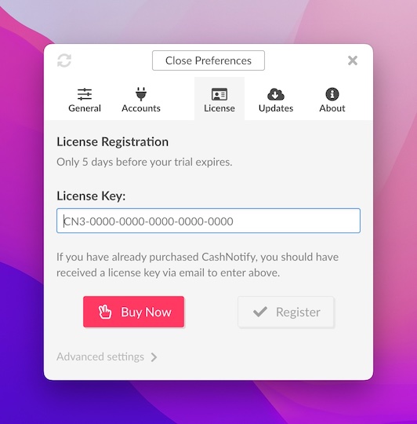Expand Advanced settings chevron arrow
This screenshot has height=424, width=417.
[154, 357]
